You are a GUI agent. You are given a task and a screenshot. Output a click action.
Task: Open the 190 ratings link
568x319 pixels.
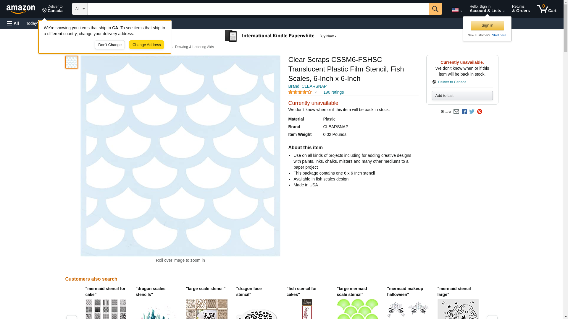[333, 92]
